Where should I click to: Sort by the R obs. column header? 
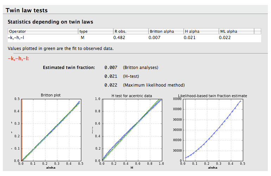click(131, 31)
